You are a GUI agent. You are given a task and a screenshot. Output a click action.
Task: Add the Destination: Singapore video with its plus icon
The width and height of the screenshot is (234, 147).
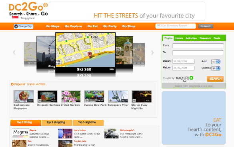tap(16, 101)
